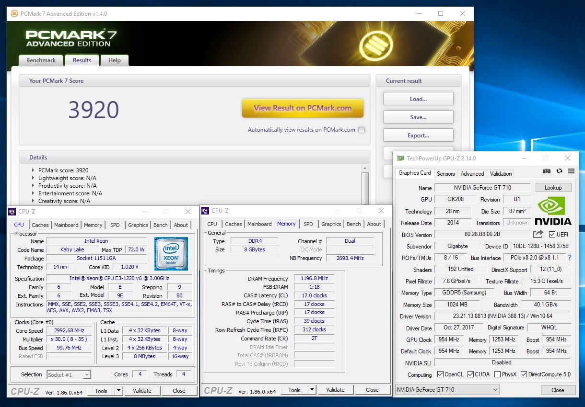
Task: Open the Advanced tab in GPU-Z
Action: (473, 174)
